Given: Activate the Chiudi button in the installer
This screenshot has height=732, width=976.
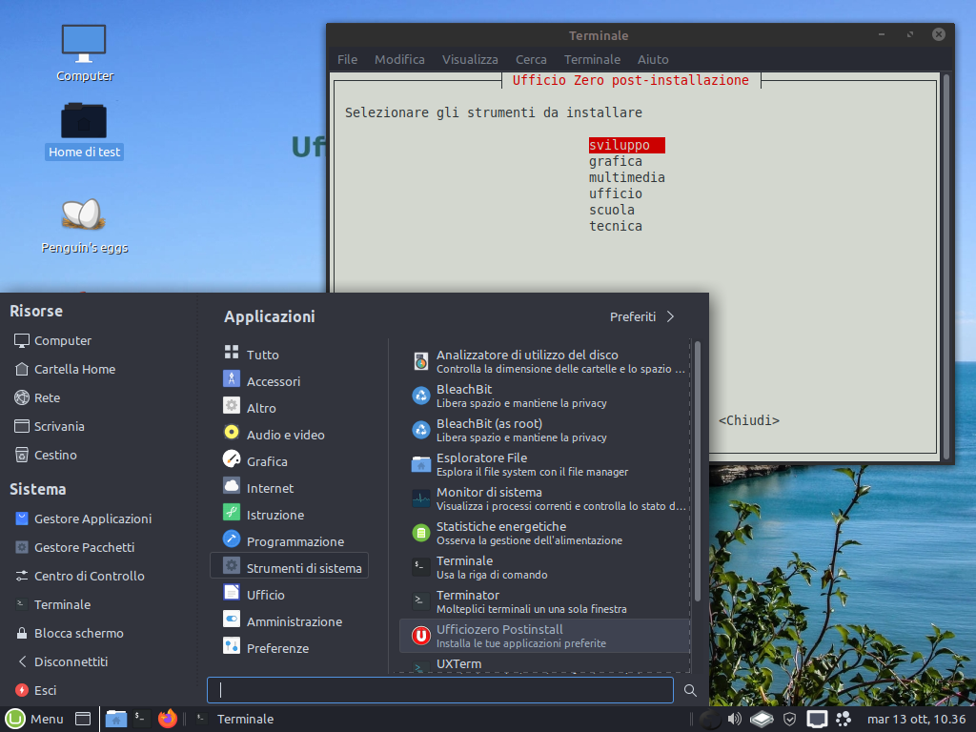Looking at the screenshot, I should [749, 419].
